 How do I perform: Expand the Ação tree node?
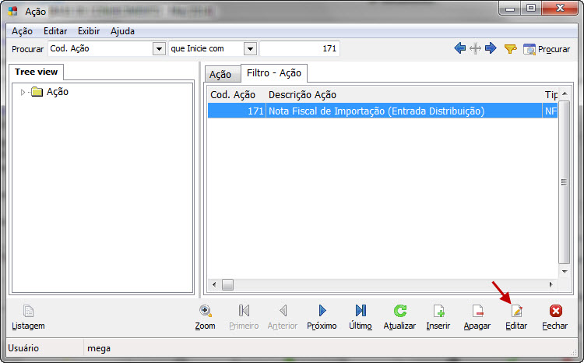click(23, 93)
